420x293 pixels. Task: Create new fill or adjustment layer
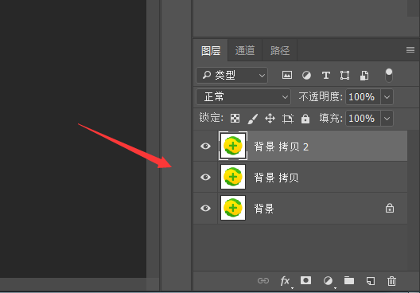click(x=328, y=281)
